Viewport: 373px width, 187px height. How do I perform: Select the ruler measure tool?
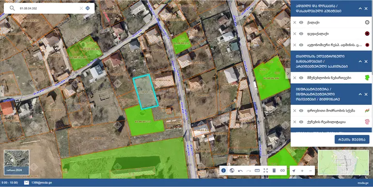pyautogui.click(x=257, y=171)
